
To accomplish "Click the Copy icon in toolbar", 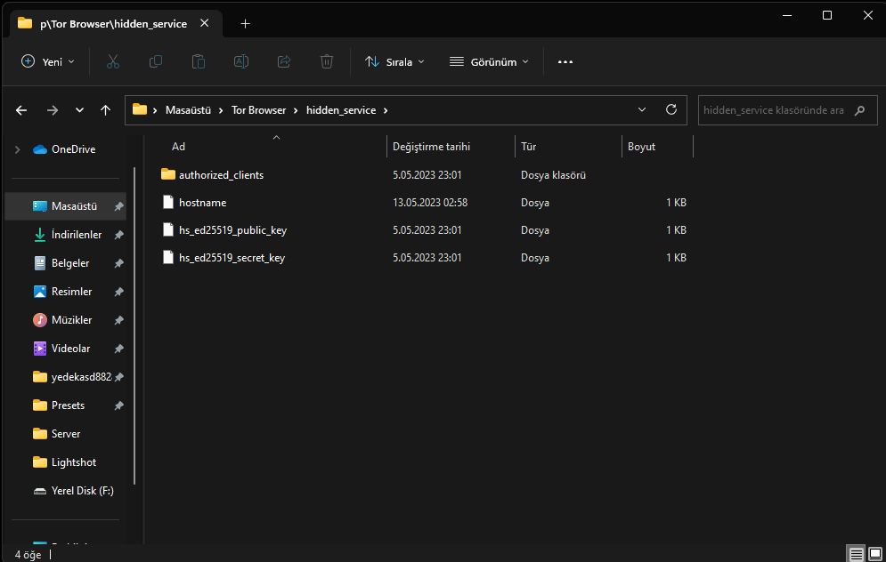I will 156,61.
